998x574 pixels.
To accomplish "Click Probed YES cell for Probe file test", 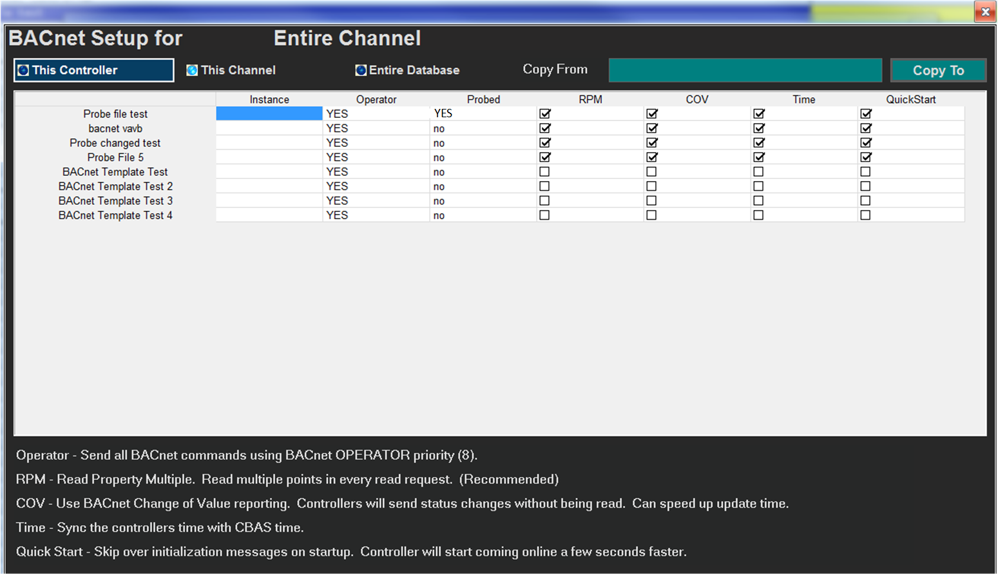I will (483, 113).
